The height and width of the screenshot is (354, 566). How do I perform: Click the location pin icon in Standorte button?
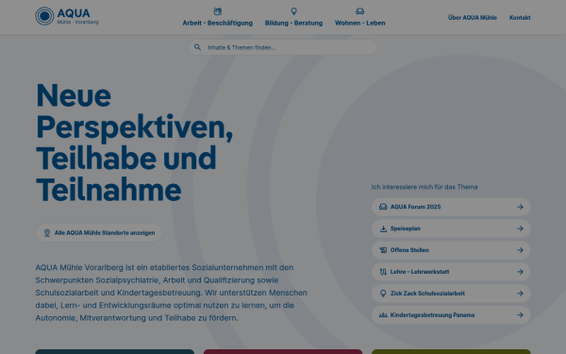pos(47,233)
